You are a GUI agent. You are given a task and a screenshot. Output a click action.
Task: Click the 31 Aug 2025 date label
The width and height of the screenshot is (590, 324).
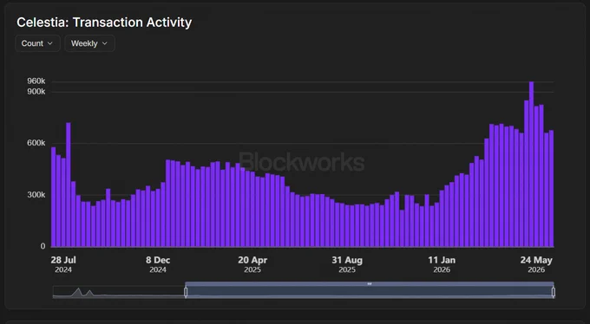[x=347, y=264]
